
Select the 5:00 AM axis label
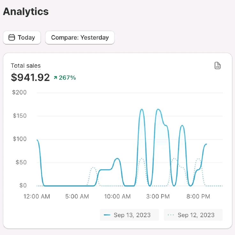(77, 196)
